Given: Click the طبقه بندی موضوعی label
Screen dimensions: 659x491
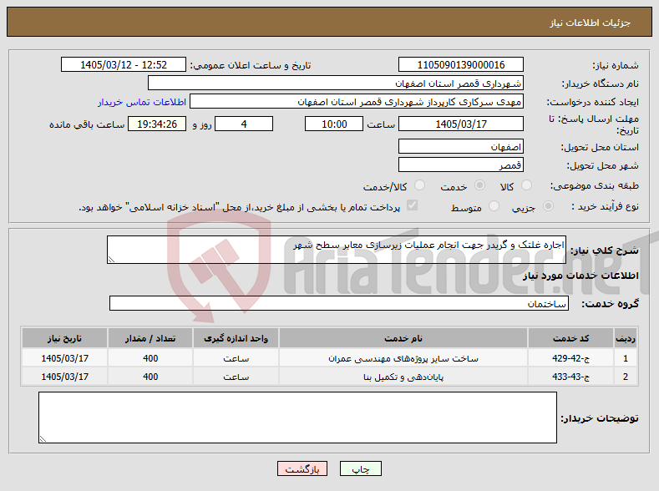Looking at the screenshot, I should pyautogui.click(x=595, y=185).
